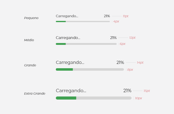Viewport: 174px width, 114px height.
Task: Select Carregando text in Pequeno row
Action: 67,16
